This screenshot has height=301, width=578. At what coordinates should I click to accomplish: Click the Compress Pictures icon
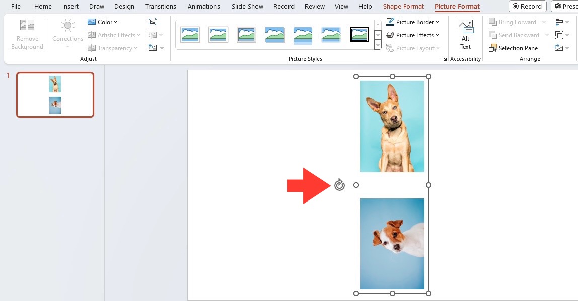(152, 22)
